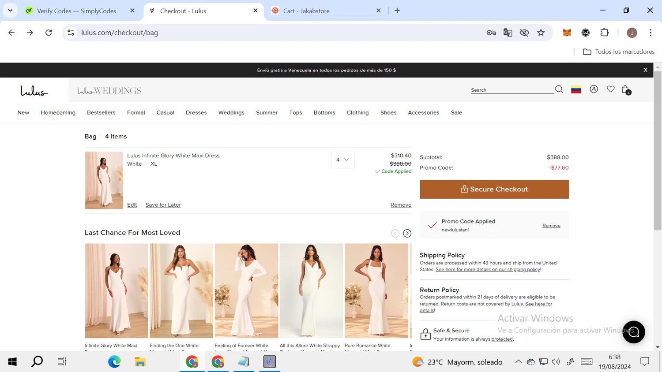Bookmark this page with the star icon
662x372 pixels.
541,33
